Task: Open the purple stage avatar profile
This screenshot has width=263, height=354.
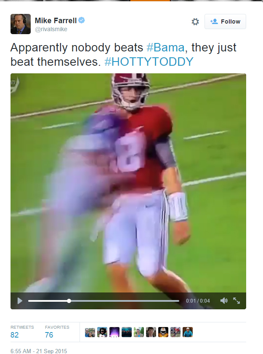Action: 114,332
